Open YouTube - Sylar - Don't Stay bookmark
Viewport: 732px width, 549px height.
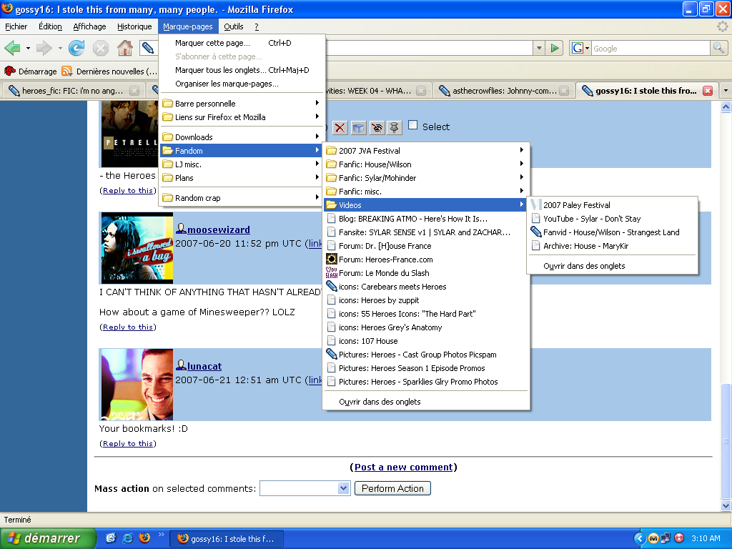click(592, 219)
